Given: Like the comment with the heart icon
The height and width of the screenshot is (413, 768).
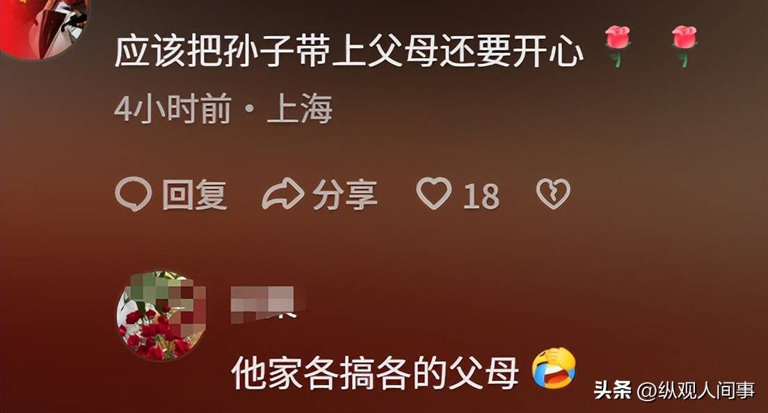Looking at the screenshot, I should pos(434,193).
